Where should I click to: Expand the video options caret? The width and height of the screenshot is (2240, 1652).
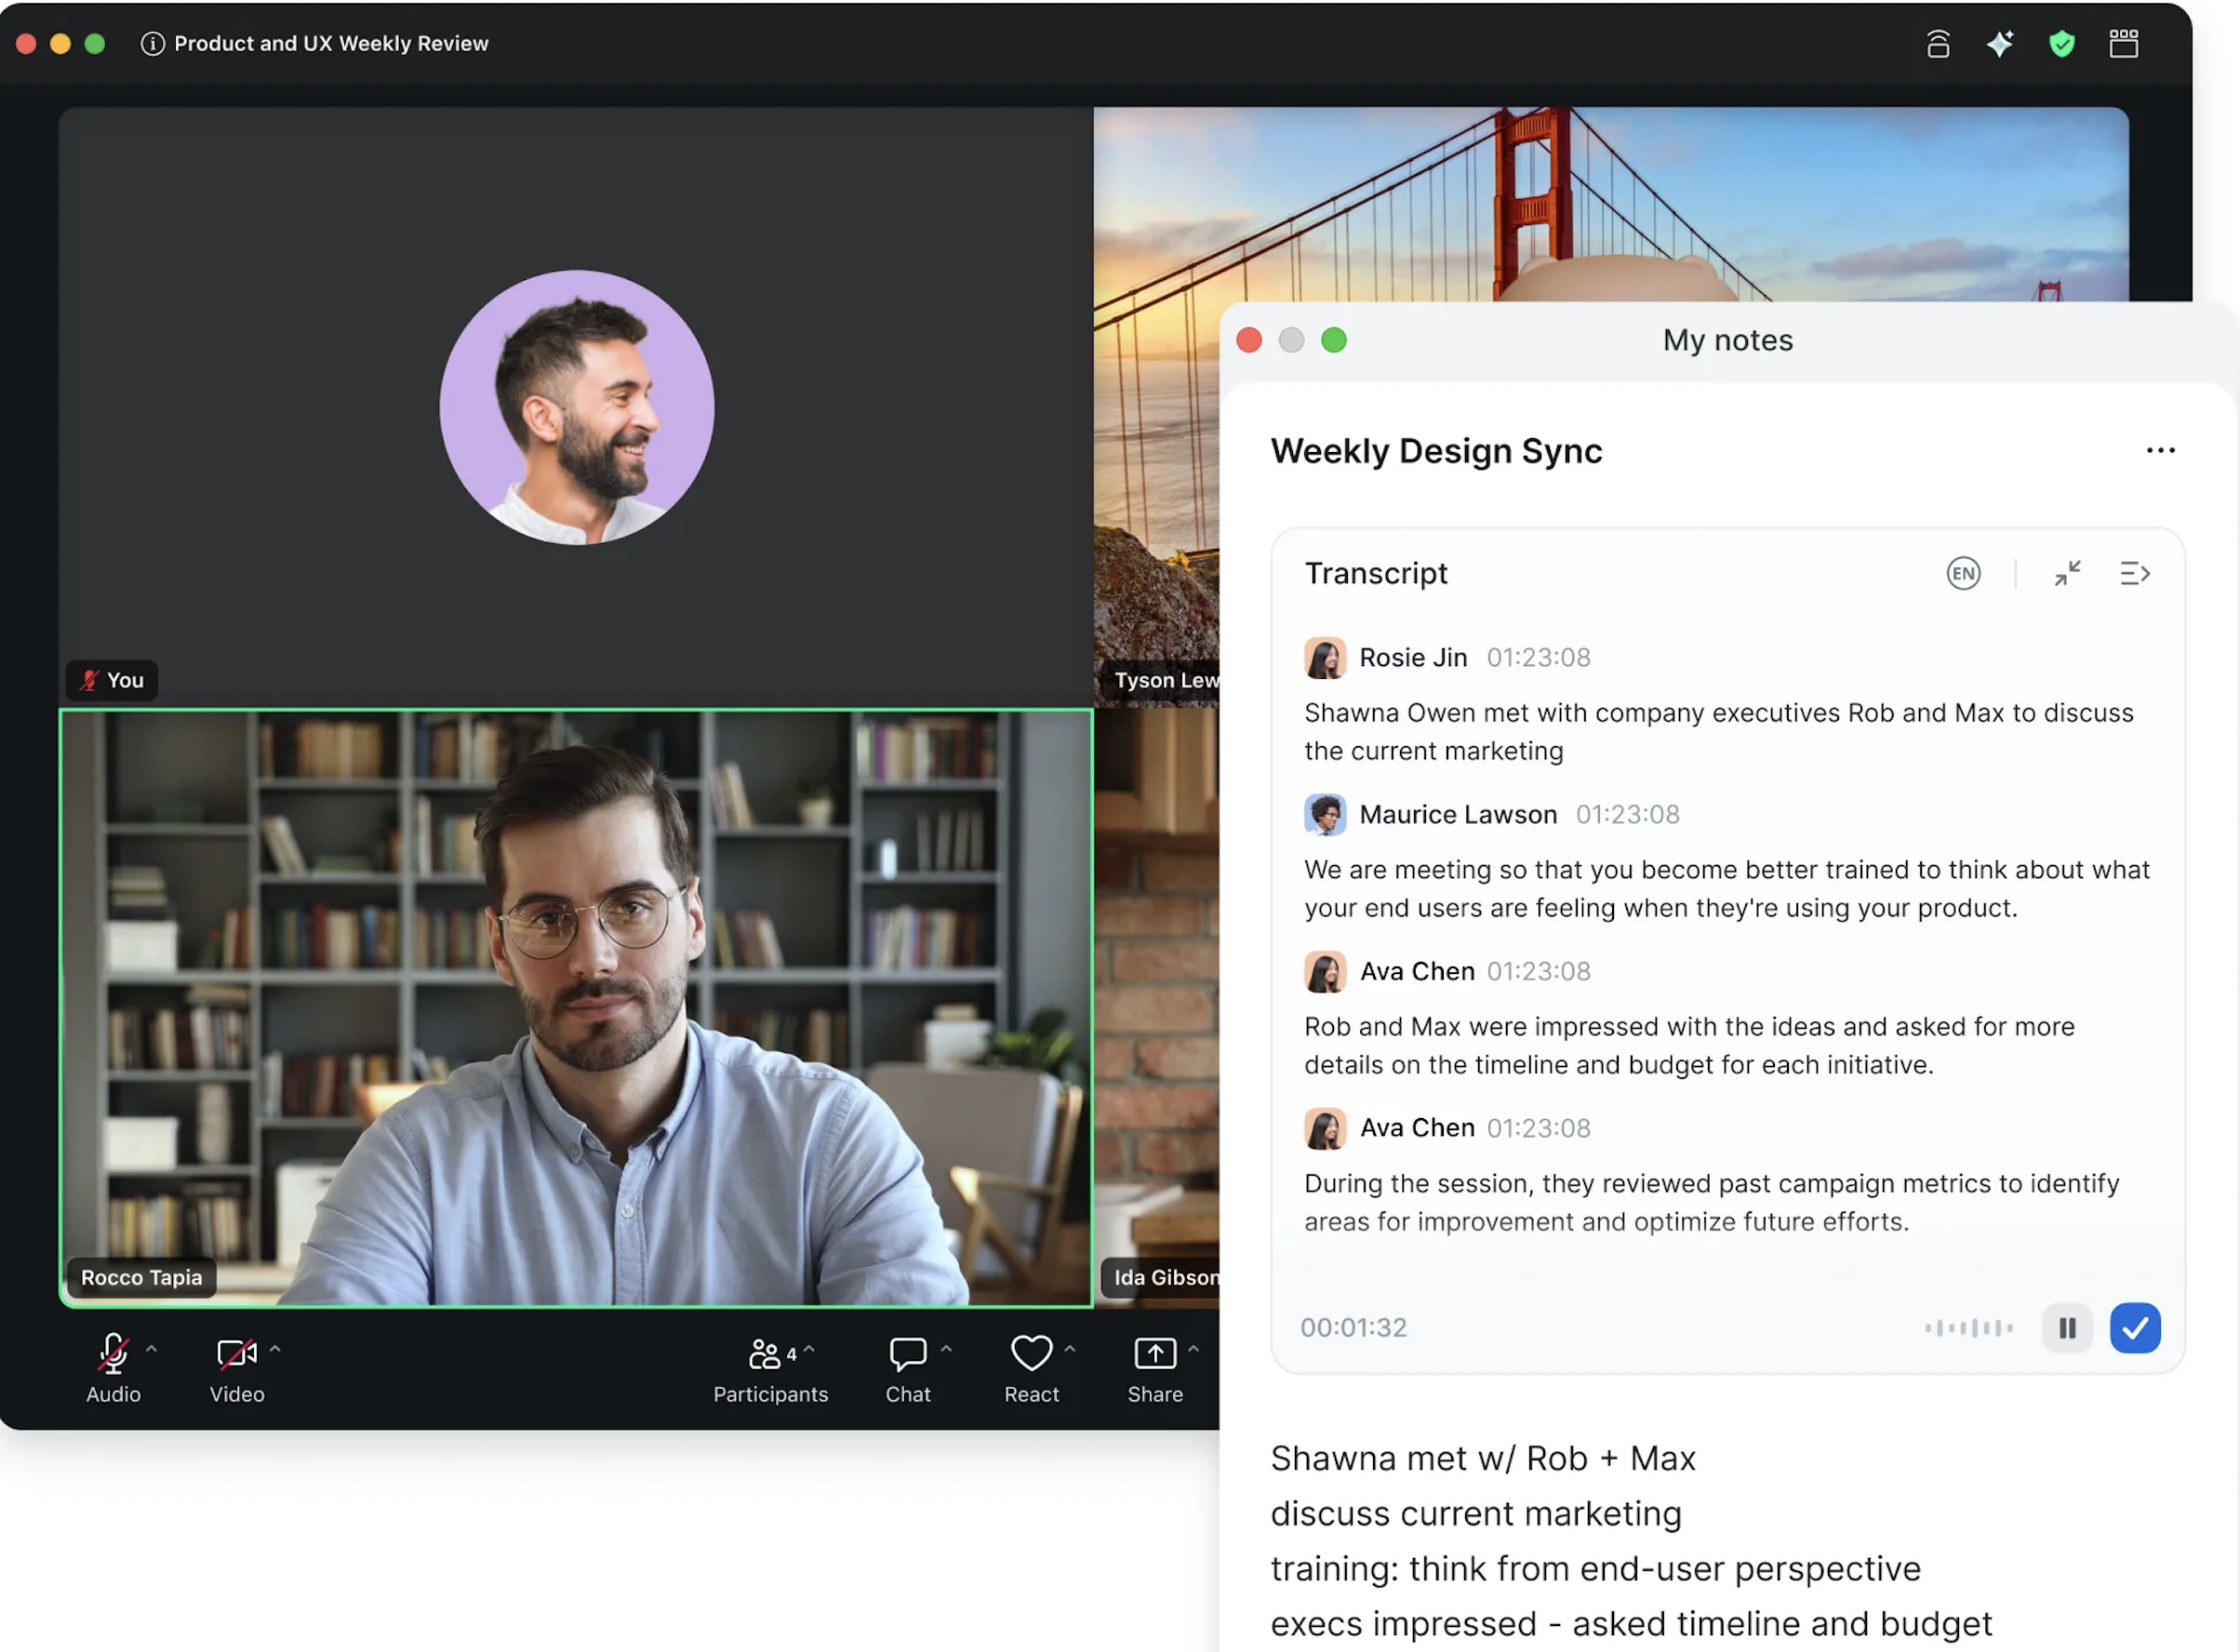pyautogui.click(x=275, y=1349)
